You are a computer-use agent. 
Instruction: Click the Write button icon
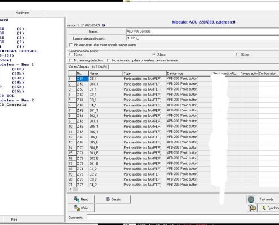pos(77,208)
